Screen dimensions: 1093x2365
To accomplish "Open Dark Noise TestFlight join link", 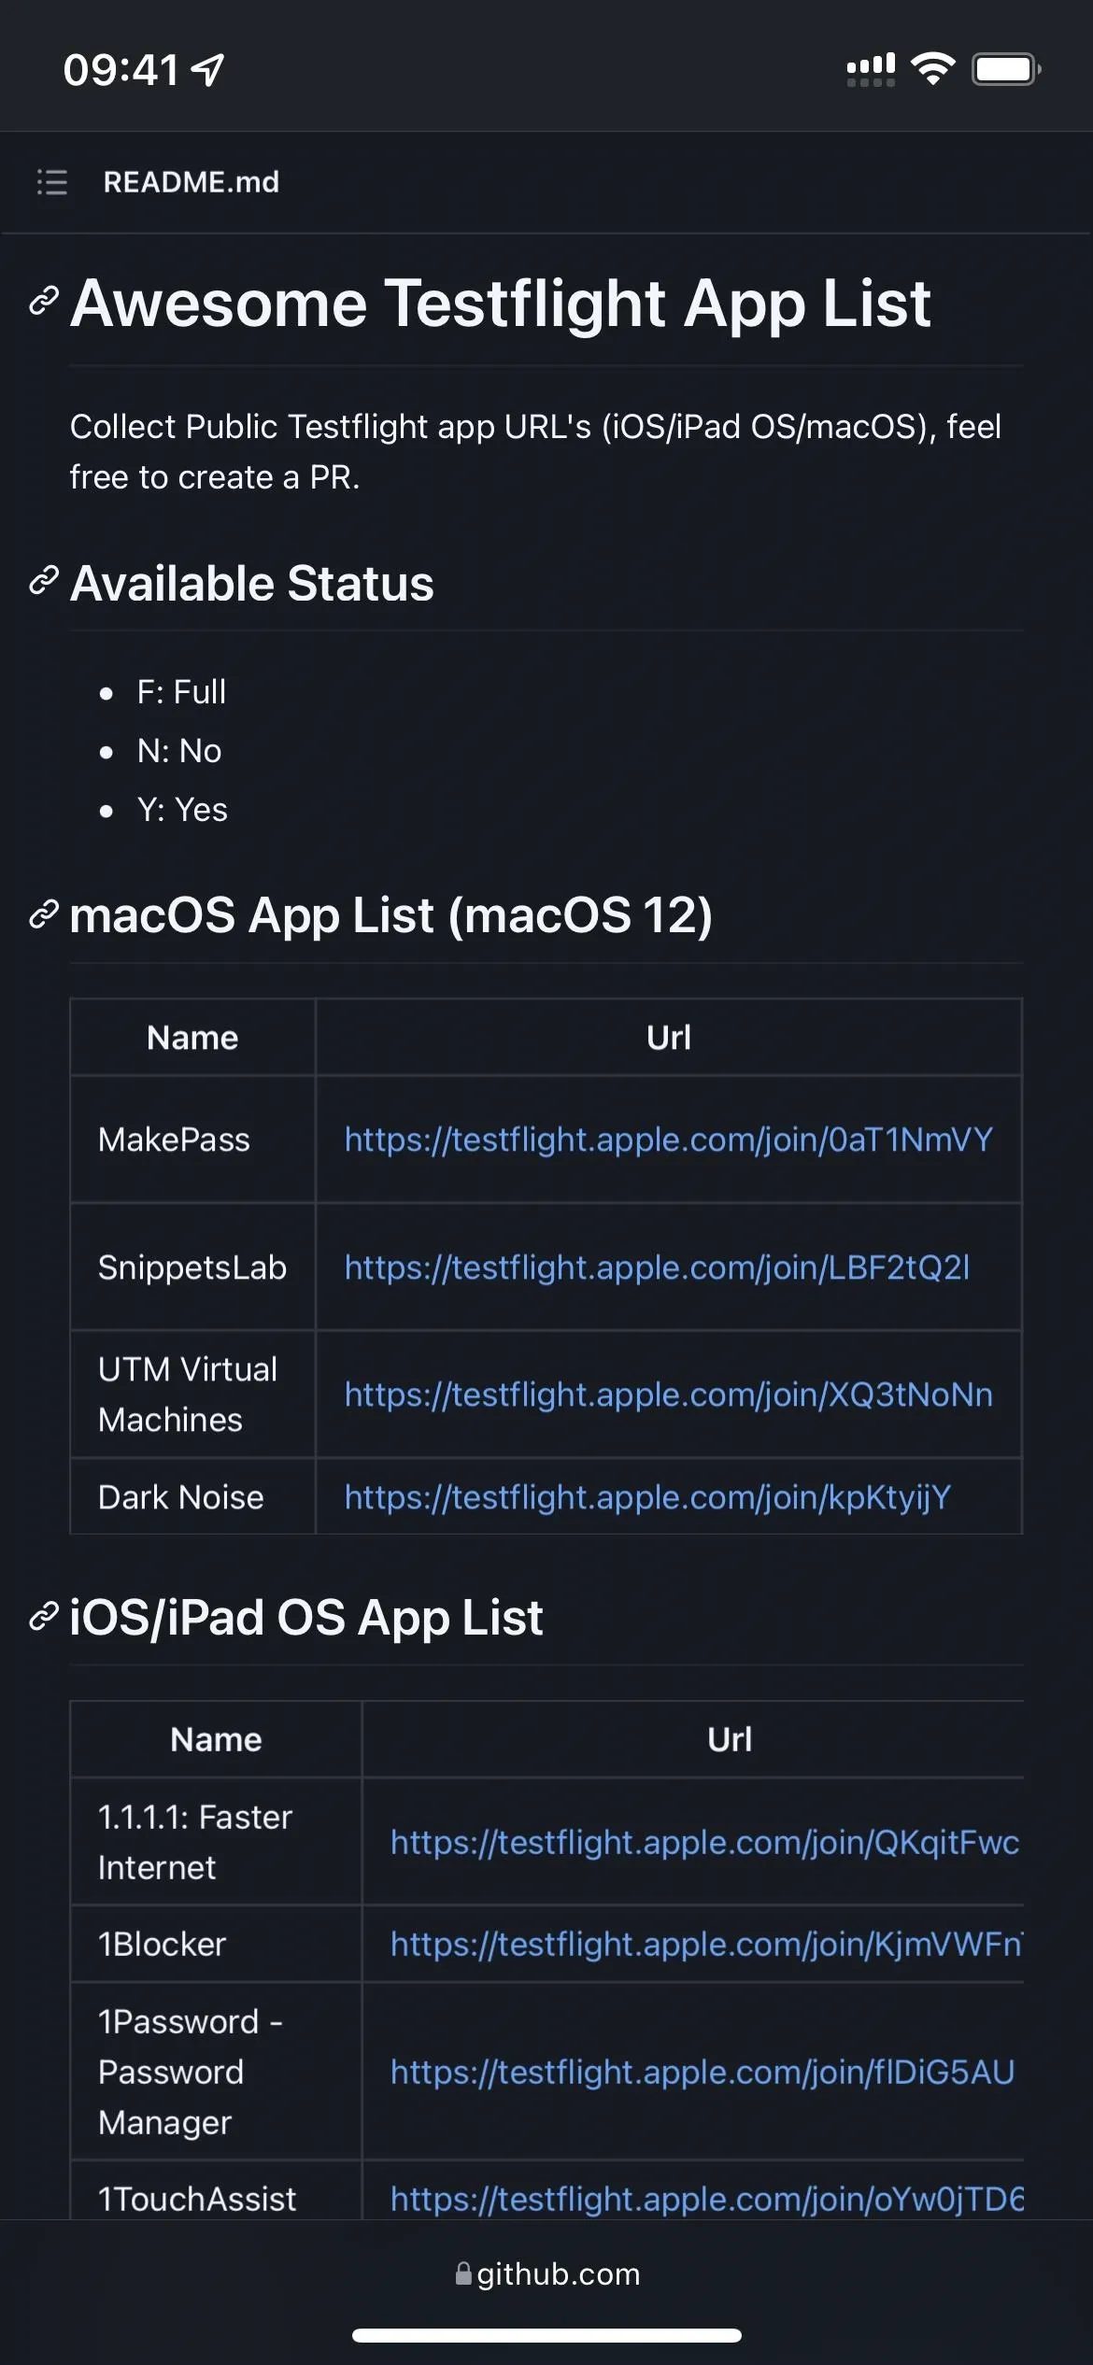I will point(647,1497).
